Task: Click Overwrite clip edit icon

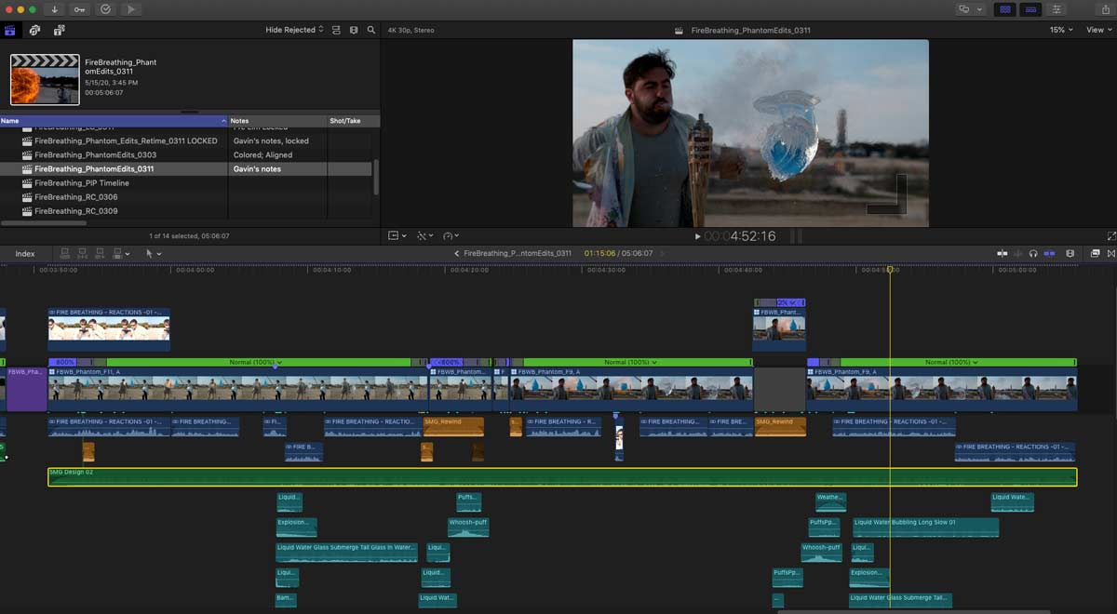Action: (x=117, y=253)
